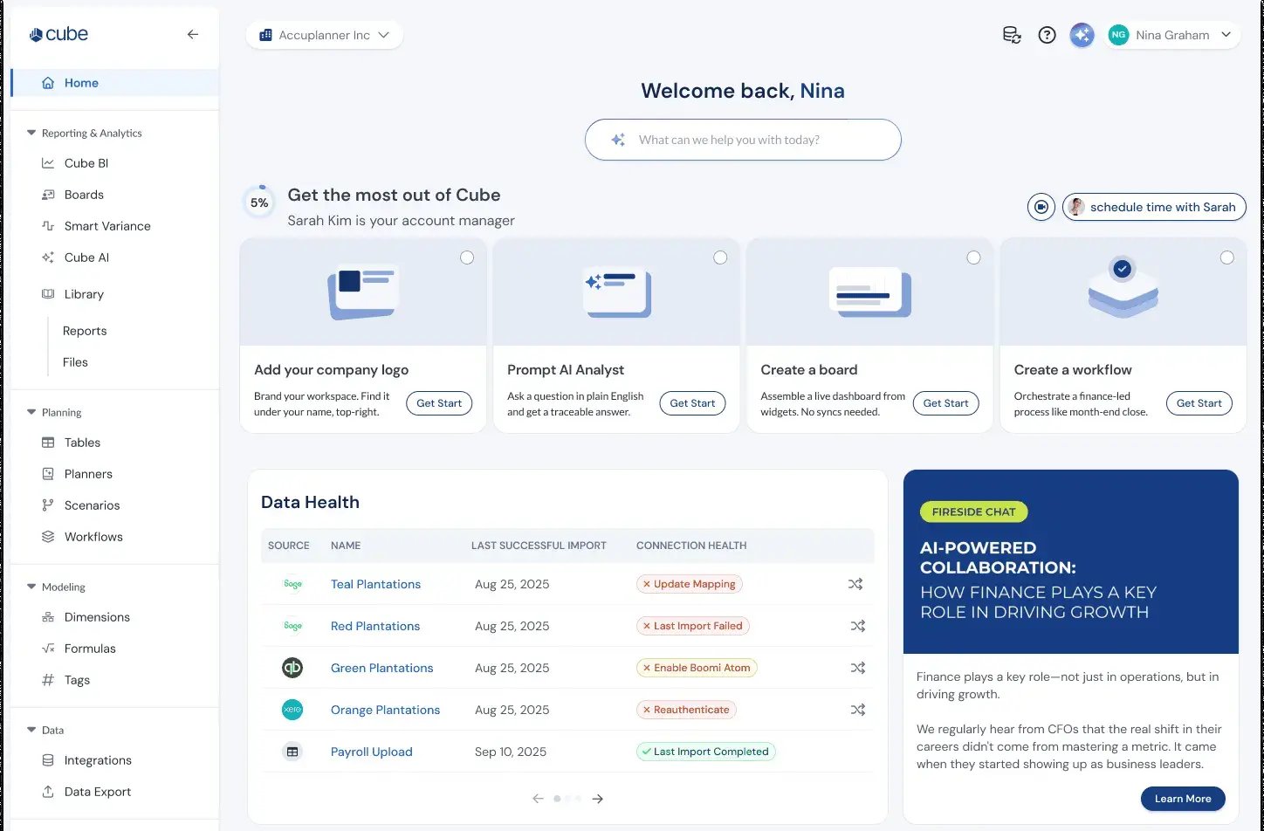Viewport: 1264px width, 831px height.
Task: Click 'schedule time with Sarah' button
Action: coord(1154,207)
